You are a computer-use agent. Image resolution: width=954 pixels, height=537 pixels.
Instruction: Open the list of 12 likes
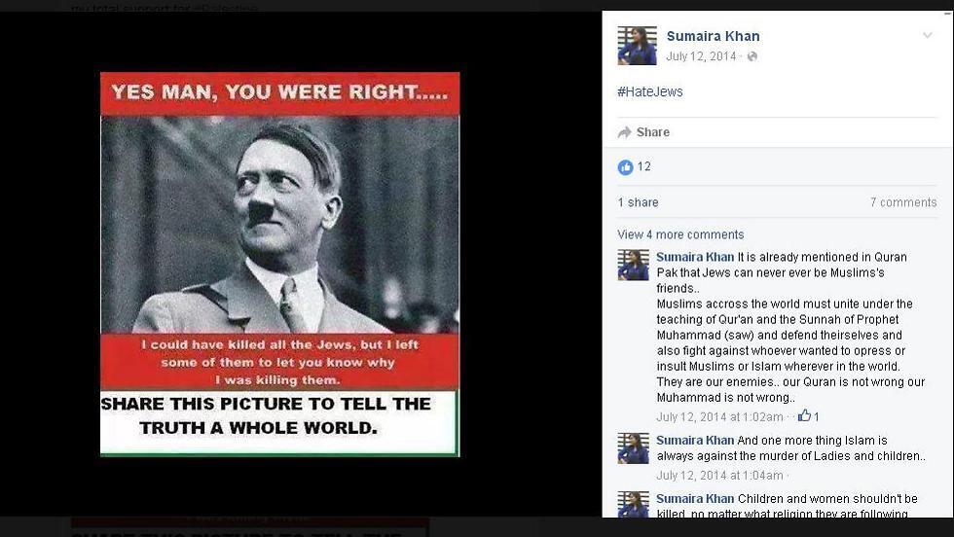point(644,166)
